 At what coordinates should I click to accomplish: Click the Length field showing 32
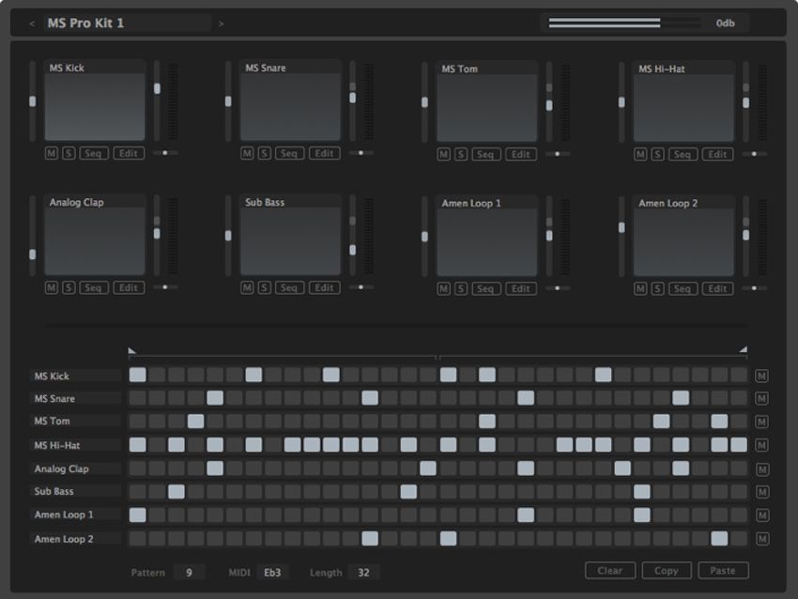point(364,572)
